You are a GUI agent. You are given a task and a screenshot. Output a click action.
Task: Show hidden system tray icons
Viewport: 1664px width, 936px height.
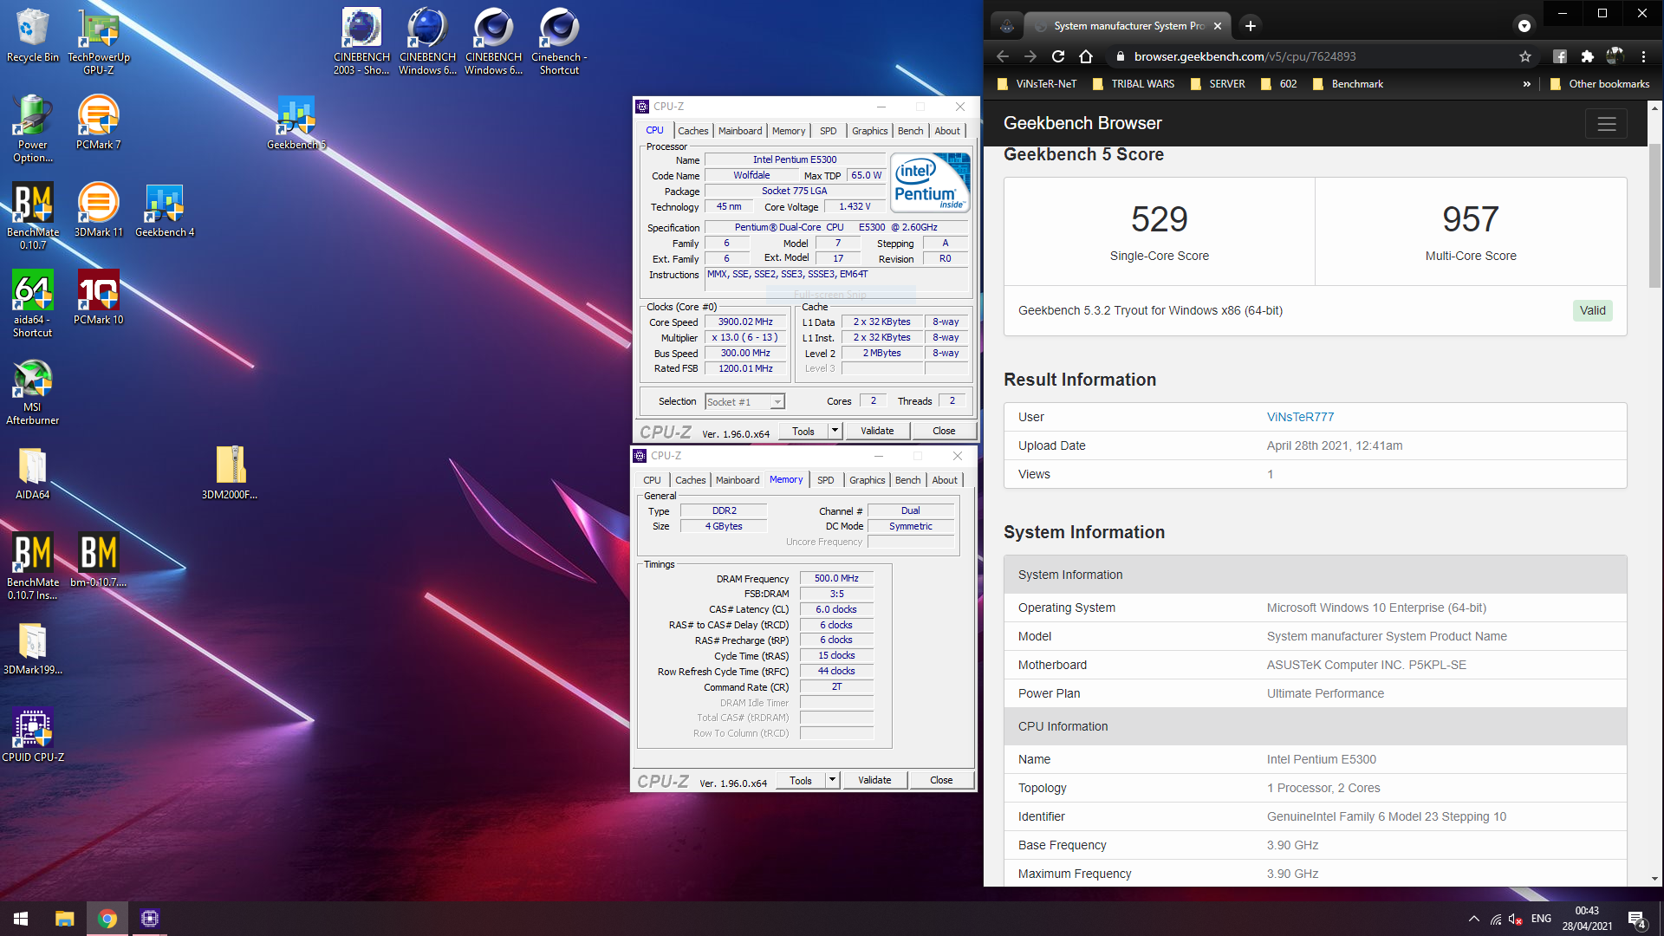pos(1473,919)
